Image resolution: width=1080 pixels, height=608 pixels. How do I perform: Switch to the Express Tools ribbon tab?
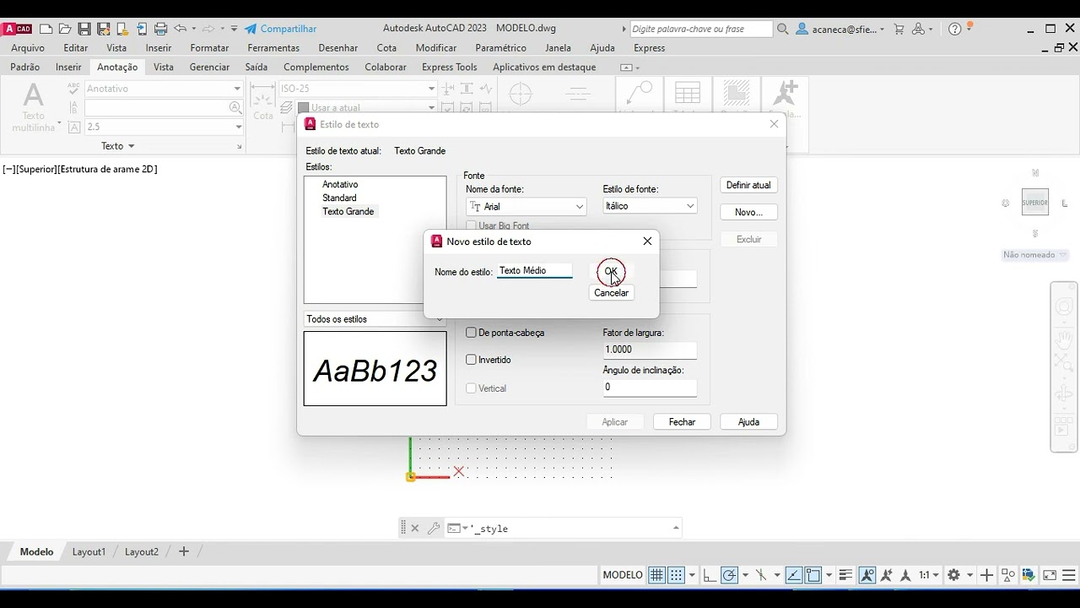[x=449, y=67]
